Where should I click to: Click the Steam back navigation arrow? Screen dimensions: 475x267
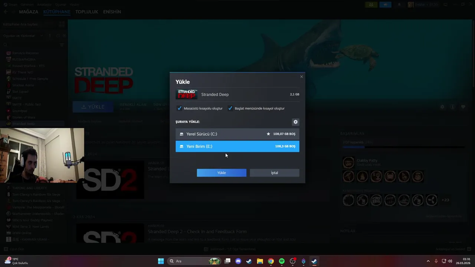tap(5, 12)
